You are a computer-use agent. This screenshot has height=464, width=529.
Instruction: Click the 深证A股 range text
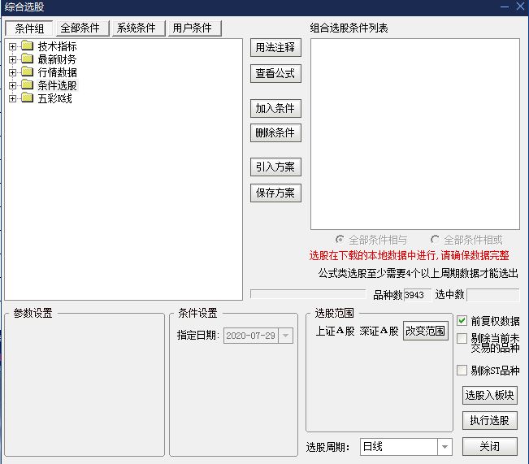[x=379, y=331]
